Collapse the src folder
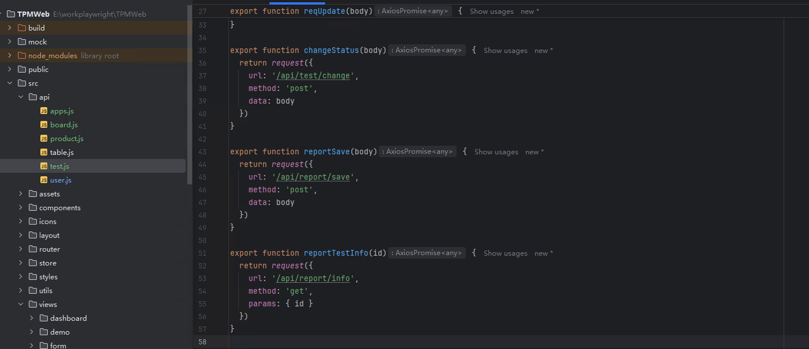Image resolution: width=809 pixels, height=349 pixels. 10,83
